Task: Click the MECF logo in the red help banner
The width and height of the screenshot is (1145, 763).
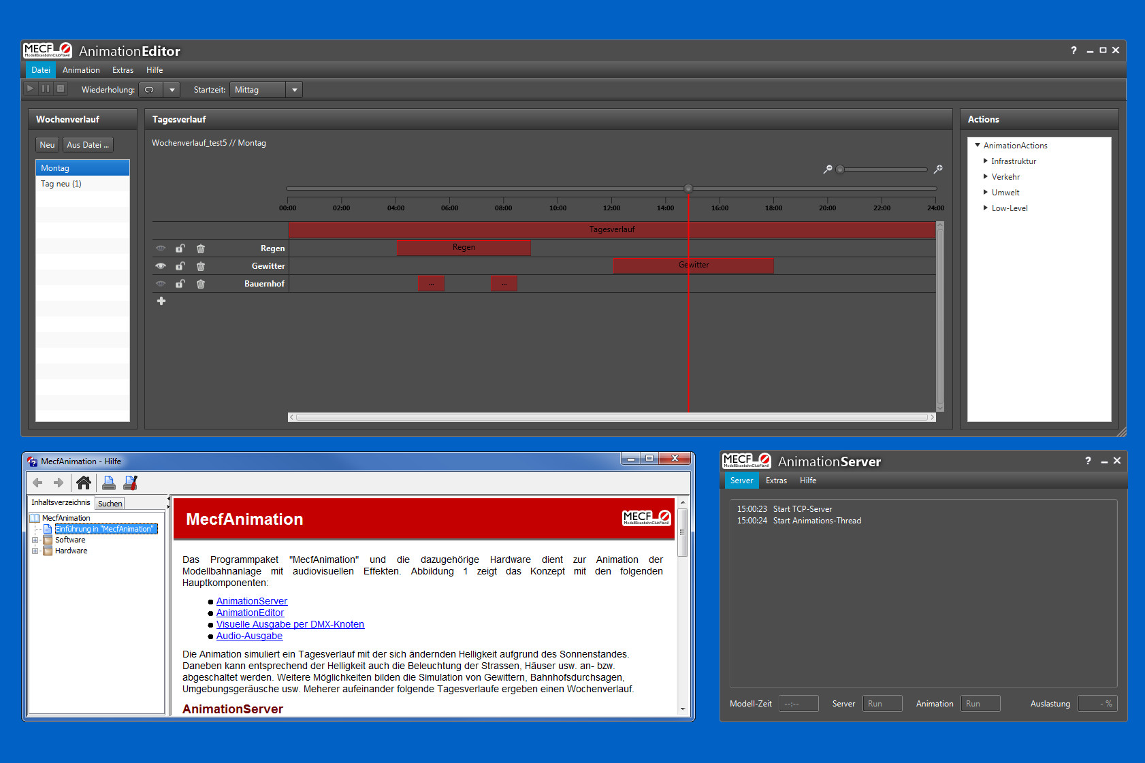Action: coord(647,518)
